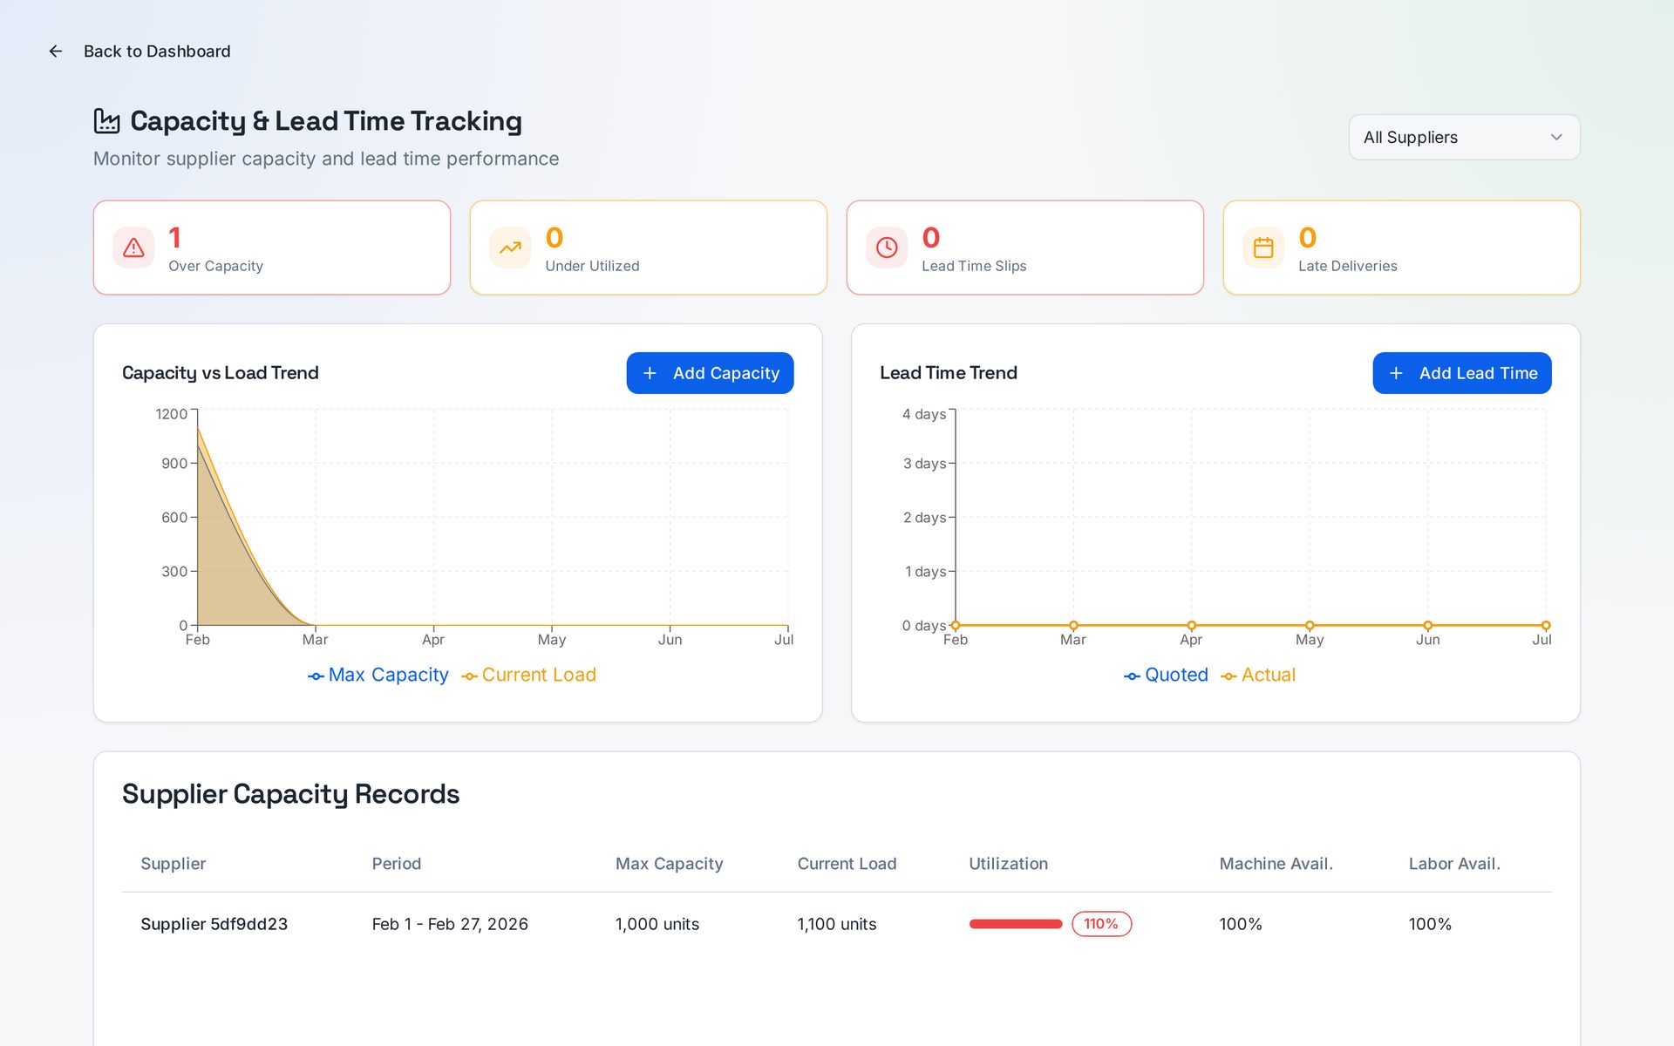Click the Supplier column header
The height and width of the screenshot is (1046, 1674).
pos(173,864)
